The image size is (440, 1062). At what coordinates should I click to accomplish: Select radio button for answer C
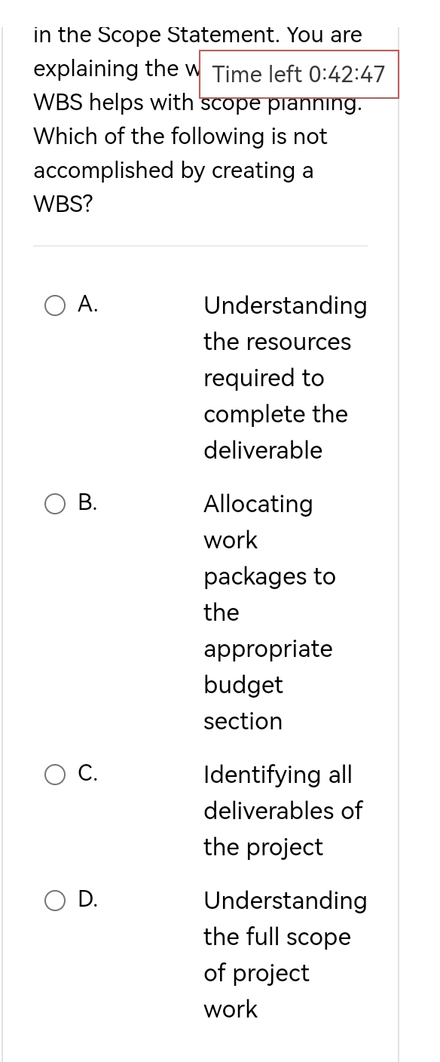tap(54, 774)
